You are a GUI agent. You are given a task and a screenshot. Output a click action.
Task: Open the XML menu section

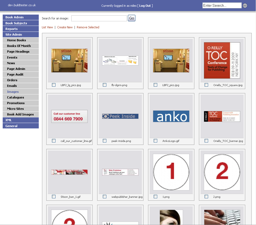point(21,120)
